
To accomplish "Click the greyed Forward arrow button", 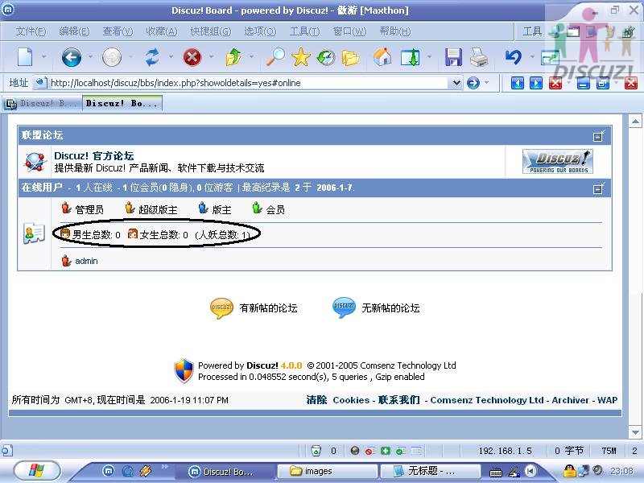I will (112, 57).
